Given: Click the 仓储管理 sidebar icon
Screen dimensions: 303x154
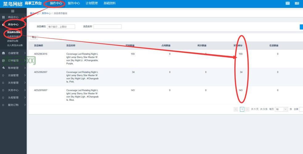Looking at the screenshot, I should [x=3, y=53].
